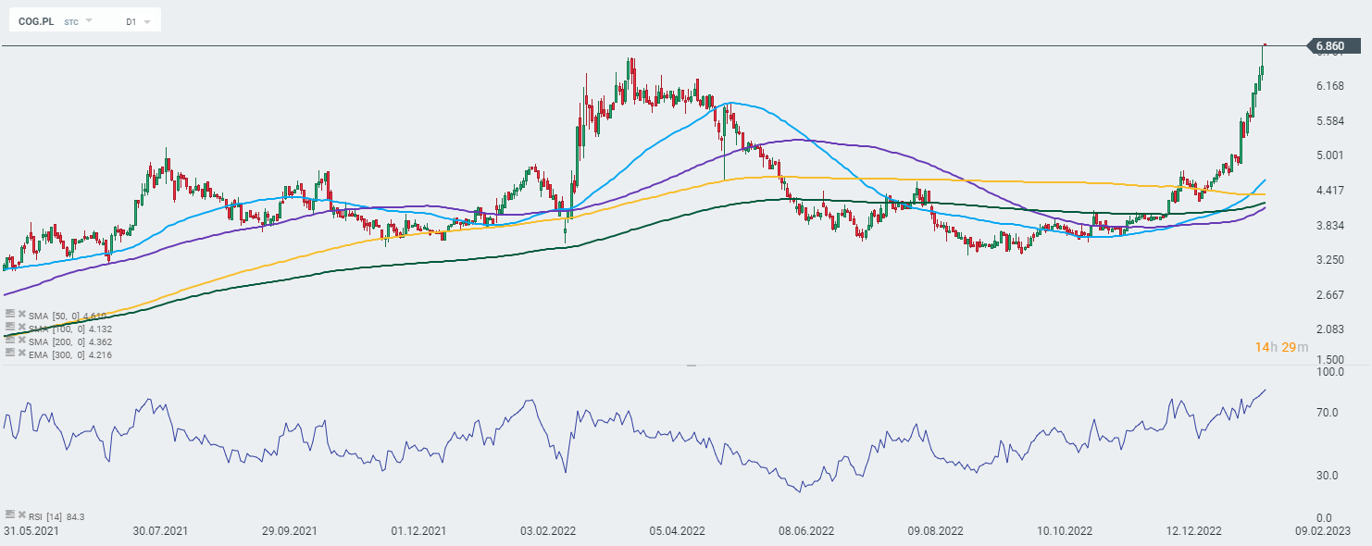Viewport: 1372px width, 546px height.
Task: Click date label 12.12.2022
Action: click(x=1194, y=532)
